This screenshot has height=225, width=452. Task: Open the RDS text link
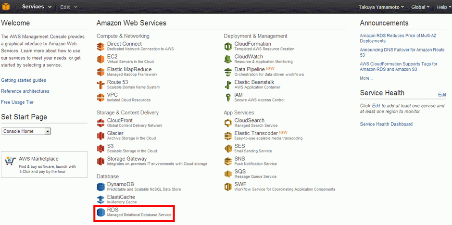113,210
